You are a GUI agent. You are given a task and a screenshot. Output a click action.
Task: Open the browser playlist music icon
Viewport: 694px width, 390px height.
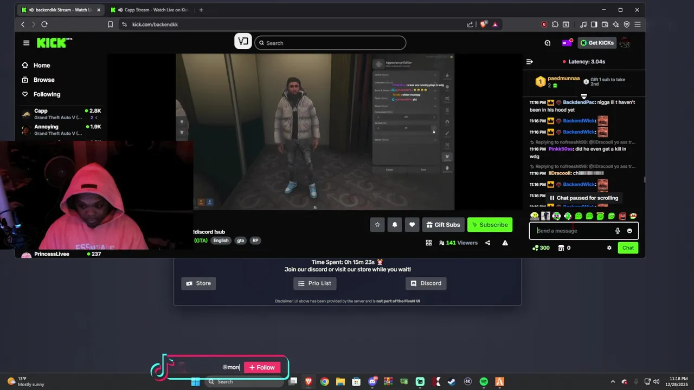click(583, 24)
